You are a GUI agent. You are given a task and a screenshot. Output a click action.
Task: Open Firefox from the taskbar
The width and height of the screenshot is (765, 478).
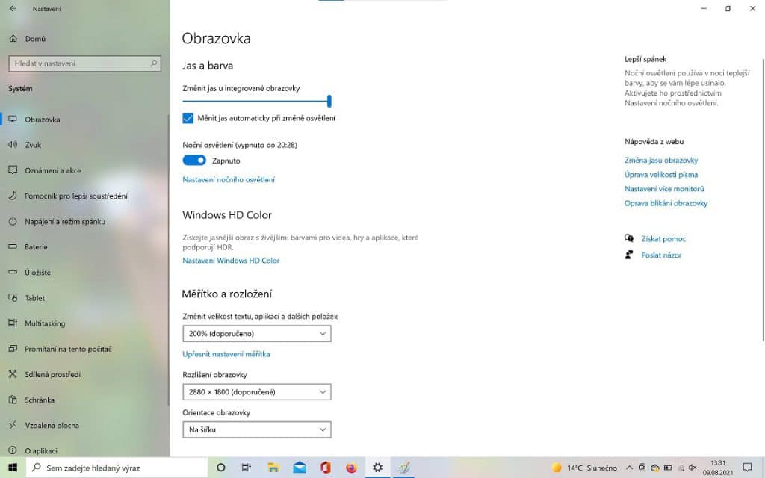pyautogui.click(x=351, y=468)
